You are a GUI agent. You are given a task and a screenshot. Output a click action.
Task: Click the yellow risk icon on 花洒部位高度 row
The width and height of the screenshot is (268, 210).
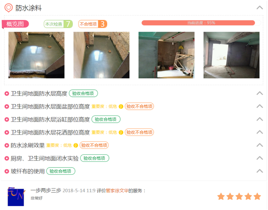[121, 132]
